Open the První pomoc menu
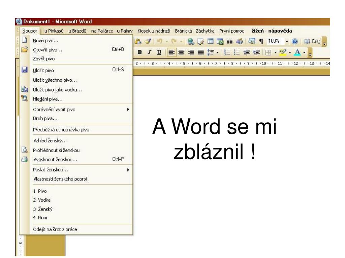 (x=231, y=31)
